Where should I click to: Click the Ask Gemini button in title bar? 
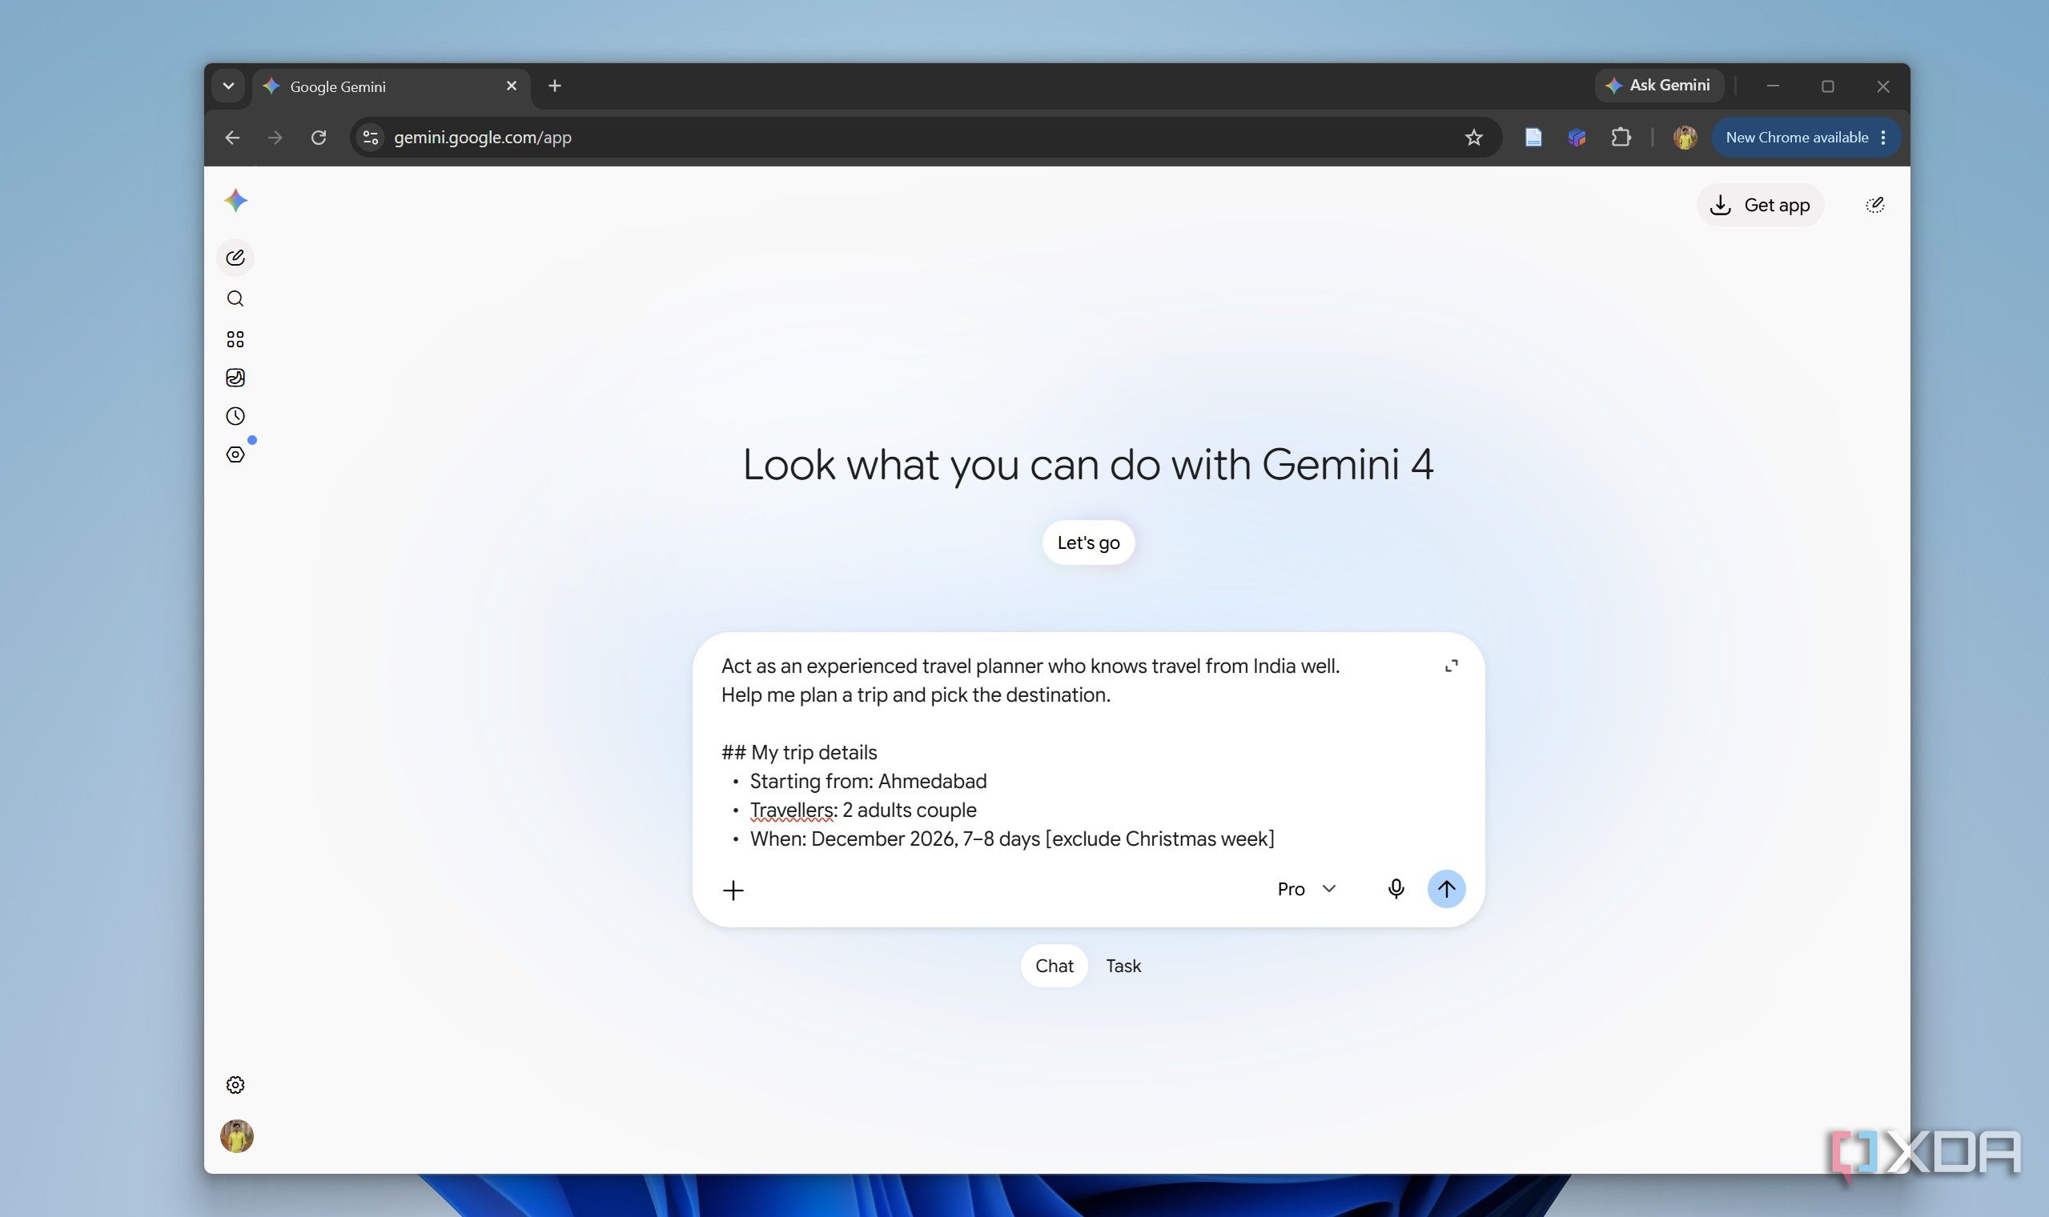pos(1658,86)
